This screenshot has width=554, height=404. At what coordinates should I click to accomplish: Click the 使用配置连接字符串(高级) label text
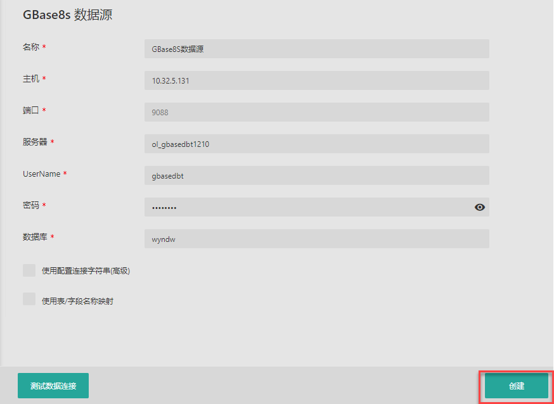86,271
